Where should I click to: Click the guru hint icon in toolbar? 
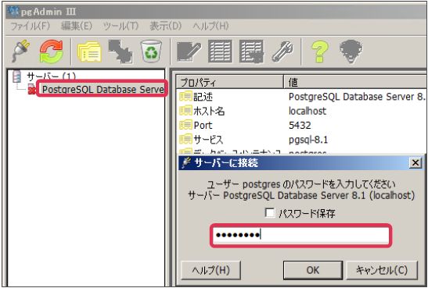pyautogui.click(x=351, y=52)
